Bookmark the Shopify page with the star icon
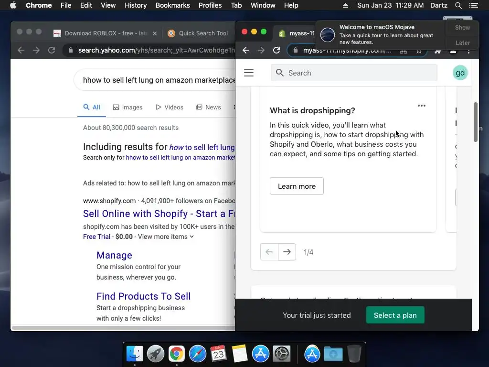This screenshot has height=367, width=489. tap(418, 52)
